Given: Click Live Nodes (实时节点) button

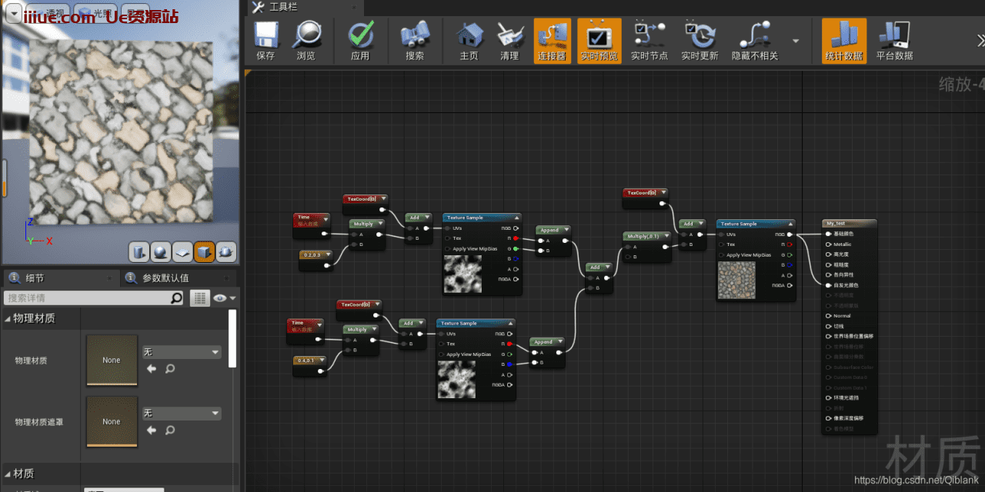Looking at the screenshot, I should tap(649, 40).
